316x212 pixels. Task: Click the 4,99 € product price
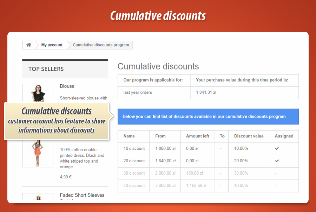click(x=66, y=177)
